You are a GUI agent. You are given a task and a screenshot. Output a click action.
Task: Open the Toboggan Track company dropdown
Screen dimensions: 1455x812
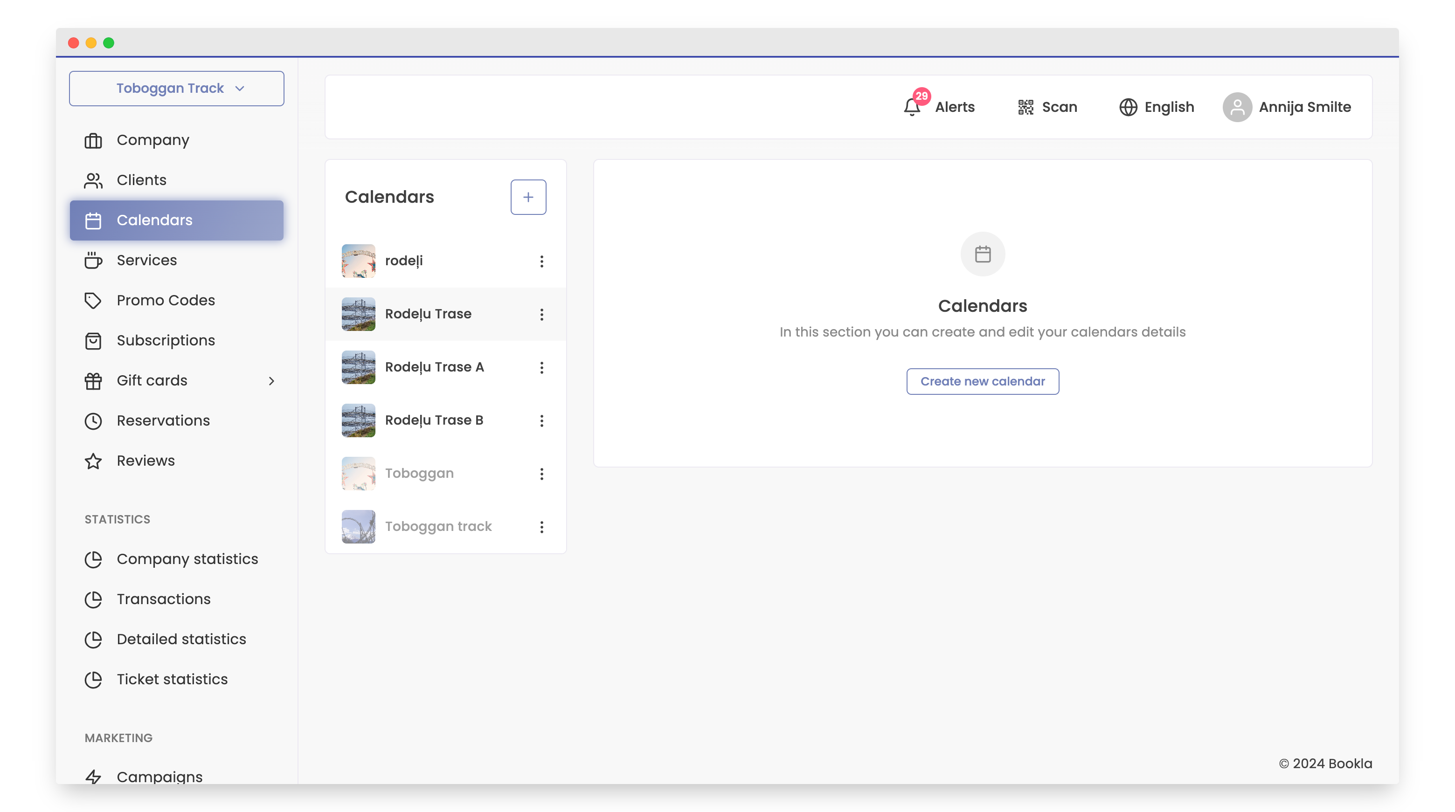176,89
